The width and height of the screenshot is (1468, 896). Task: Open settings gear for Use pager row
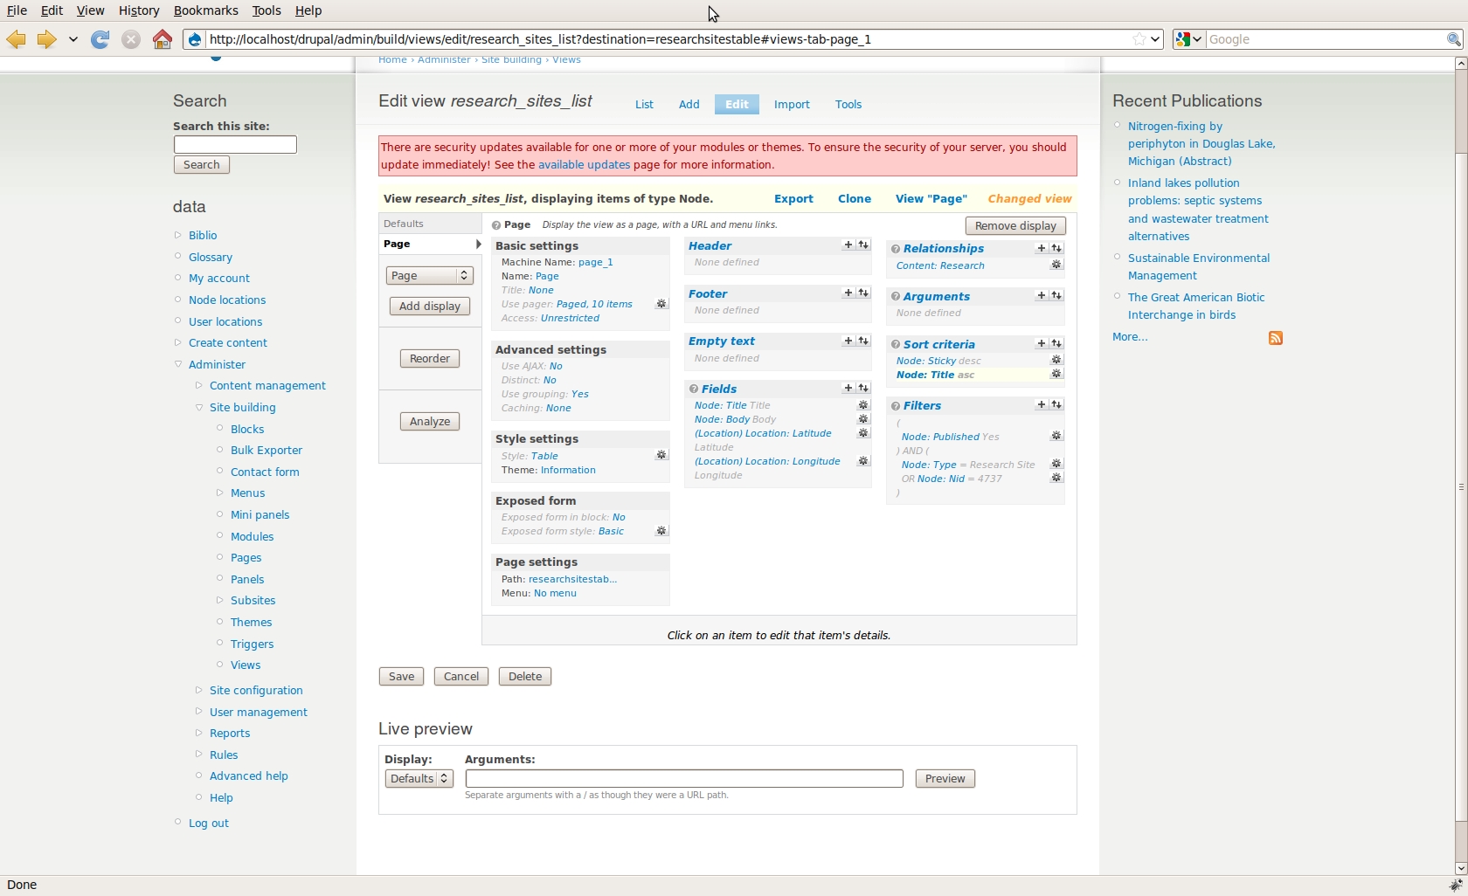pos(661,305)
